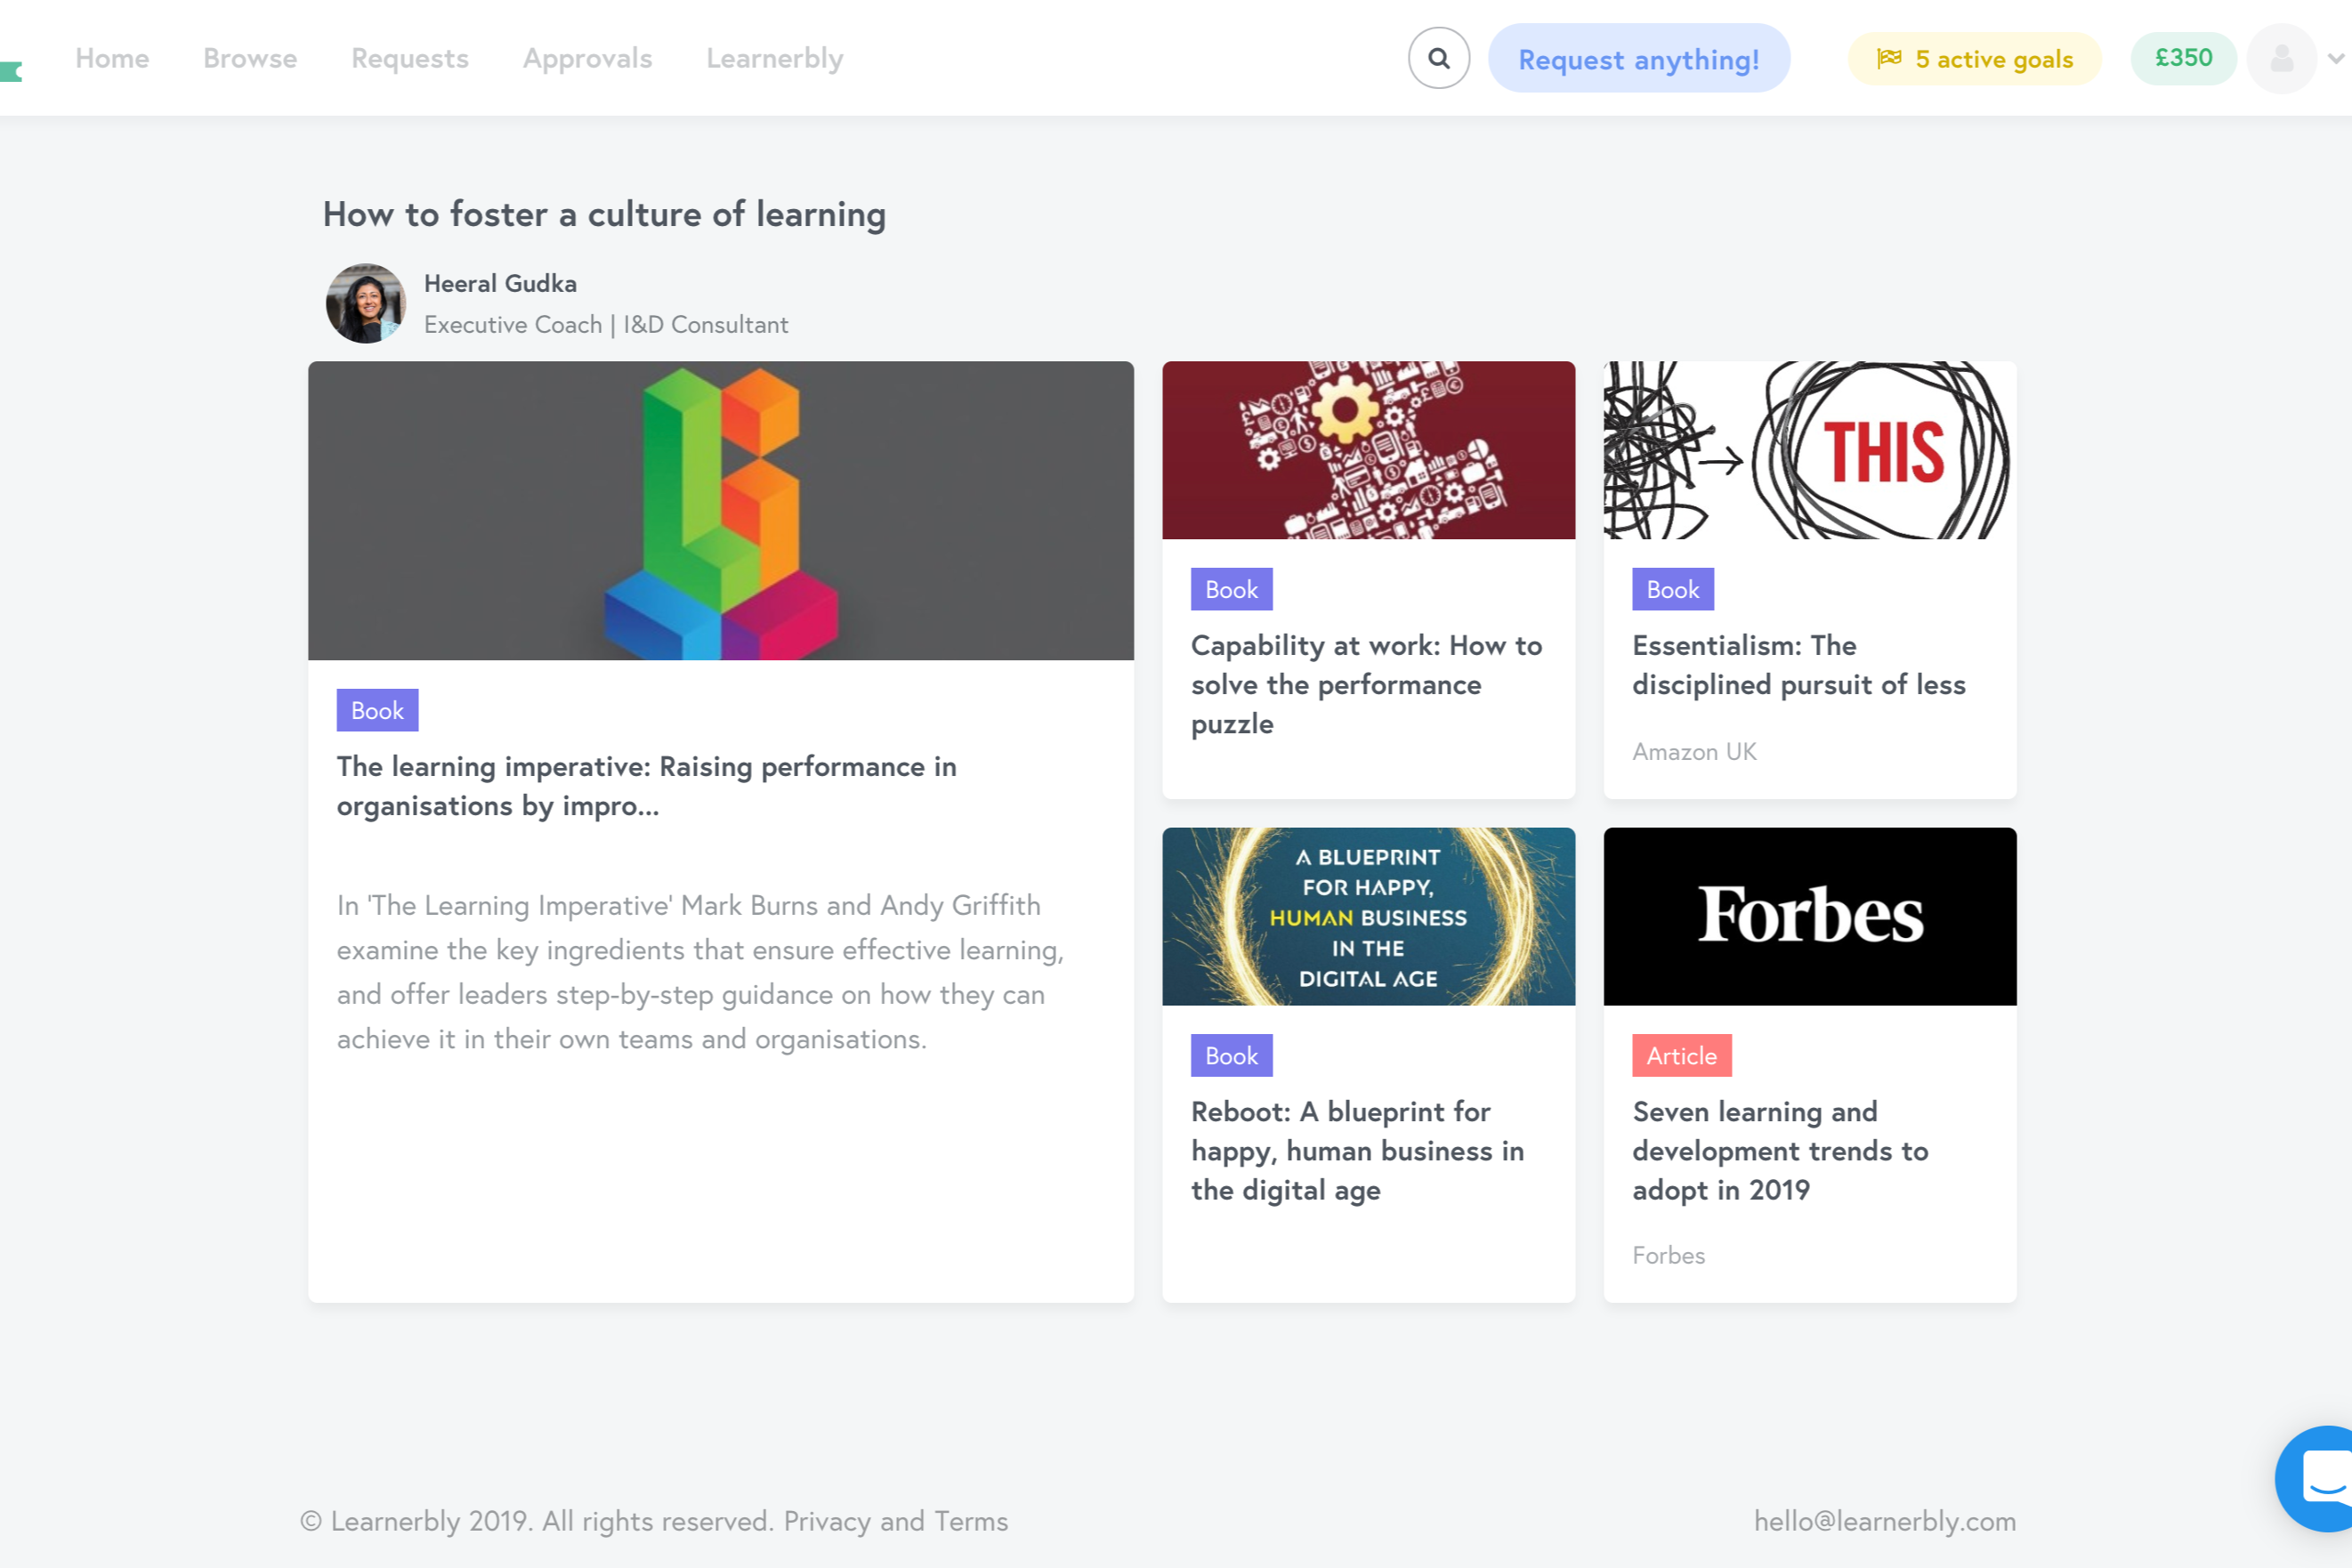Click The learning imperative book title
The width and height of the screenshot is (2352, 1568).
[647, 786]
